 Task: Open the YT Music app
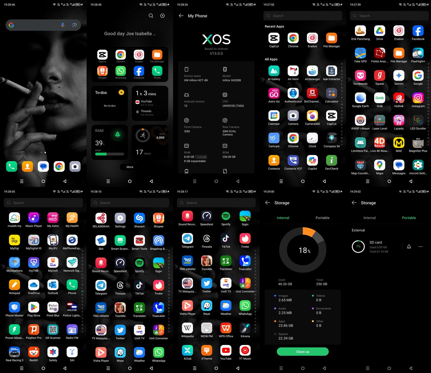(245, 350)
